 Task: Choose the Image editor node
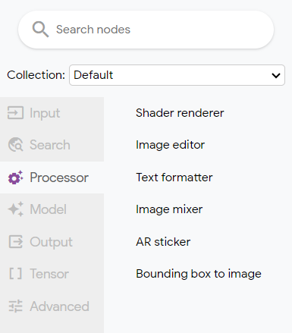point(170,145)
